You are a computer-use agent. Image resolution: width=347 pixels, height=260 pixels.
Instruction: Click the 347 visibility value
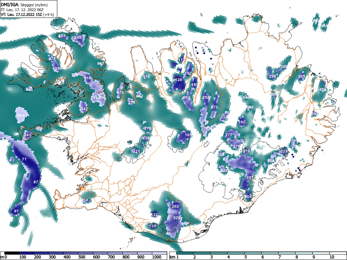[x=84, y=109]
